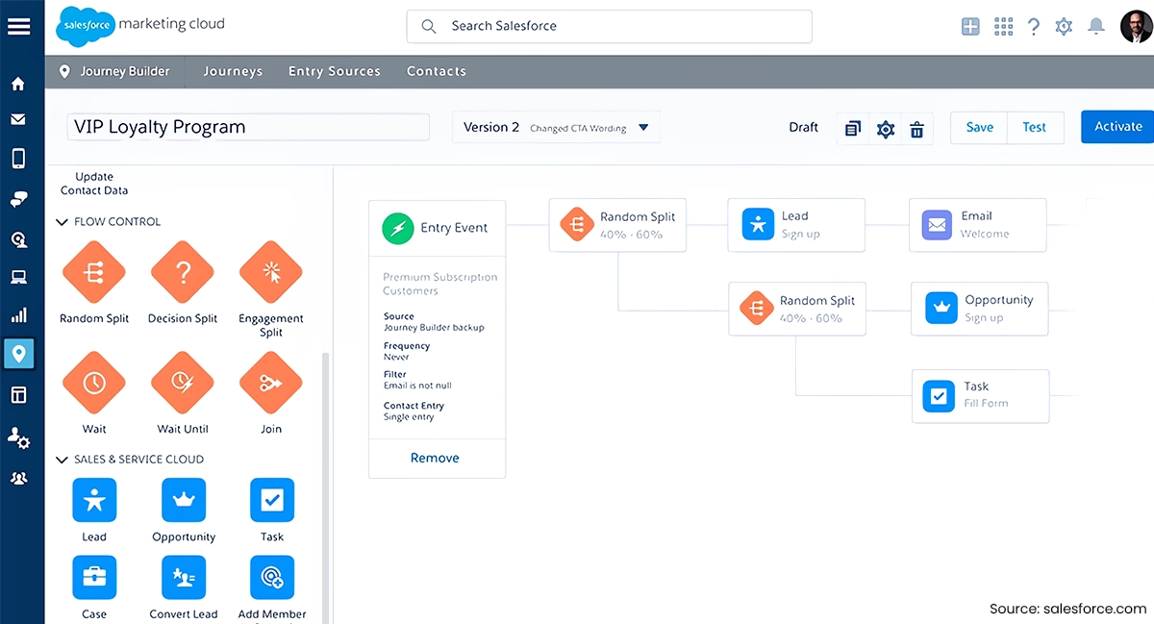View notifications bell icon
Image resolution: width=1154 pixels, height=624 pixels.
pos(1095,27)
